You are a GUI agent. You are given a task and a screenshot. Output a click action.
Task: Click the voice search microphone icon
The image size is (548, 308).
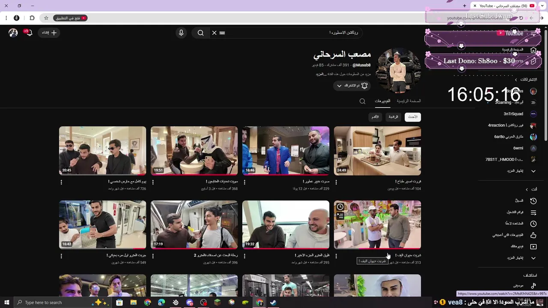coord(181,33)
